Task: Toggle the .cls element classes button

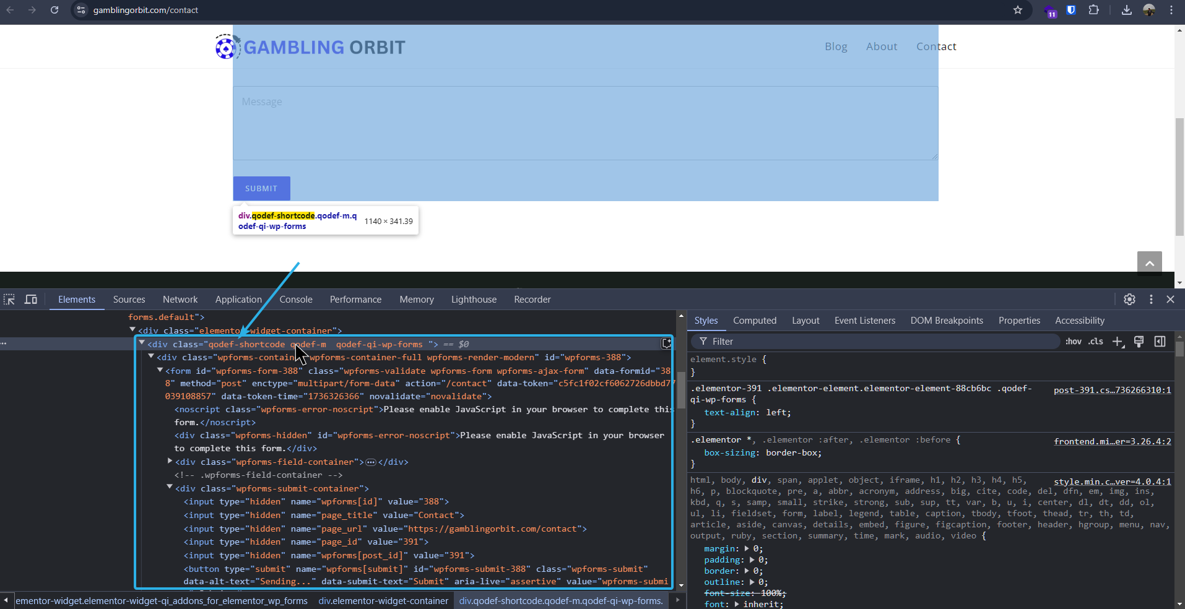Action: coord(1096,342)
